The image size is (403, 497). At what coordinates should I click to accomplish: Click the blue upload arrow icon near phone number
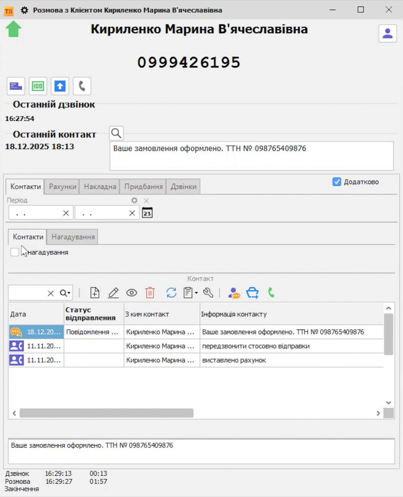[60, 86]
